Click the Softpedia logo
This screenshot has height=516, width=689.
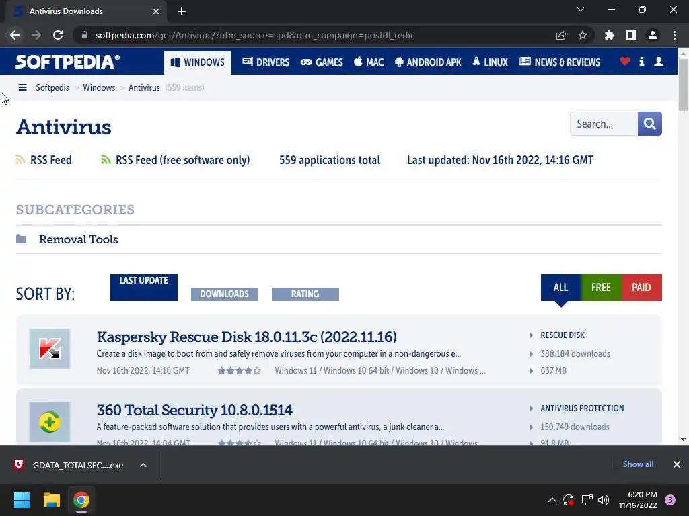pos(68,62)
